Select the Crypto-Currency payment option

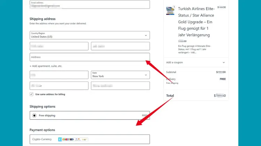41,139
